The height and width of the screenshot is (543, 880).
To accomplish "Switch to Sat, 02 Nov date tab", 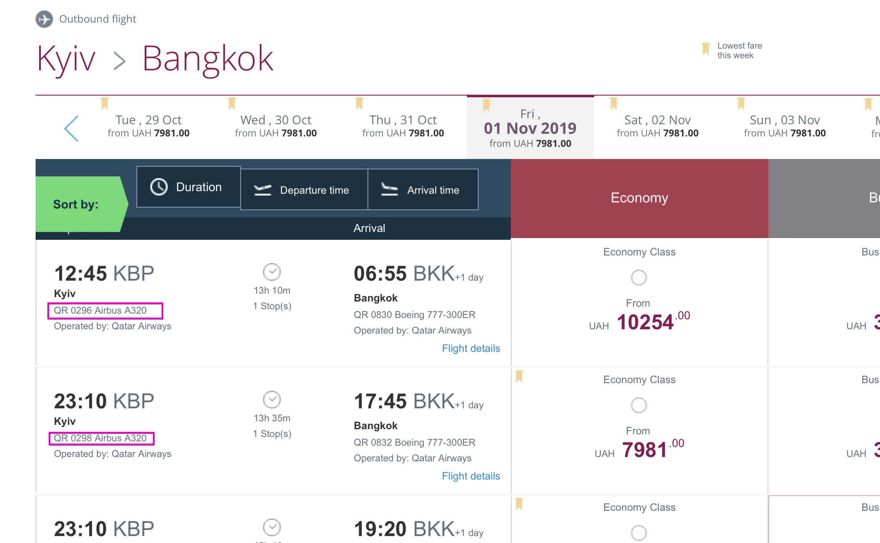I will (657, 126).
